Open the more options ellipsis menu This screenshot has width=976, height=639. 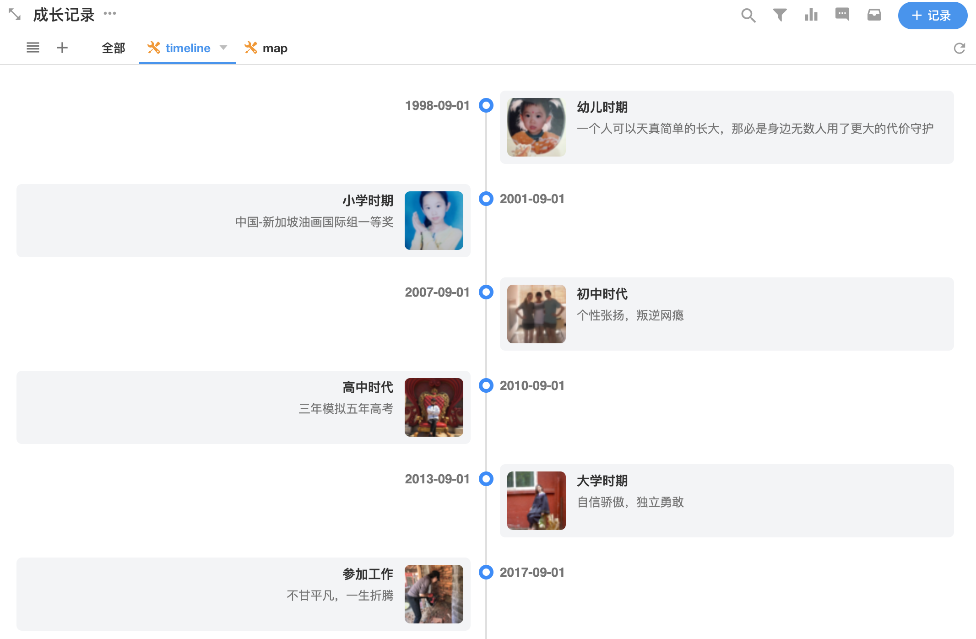click(x=110, y=13)
